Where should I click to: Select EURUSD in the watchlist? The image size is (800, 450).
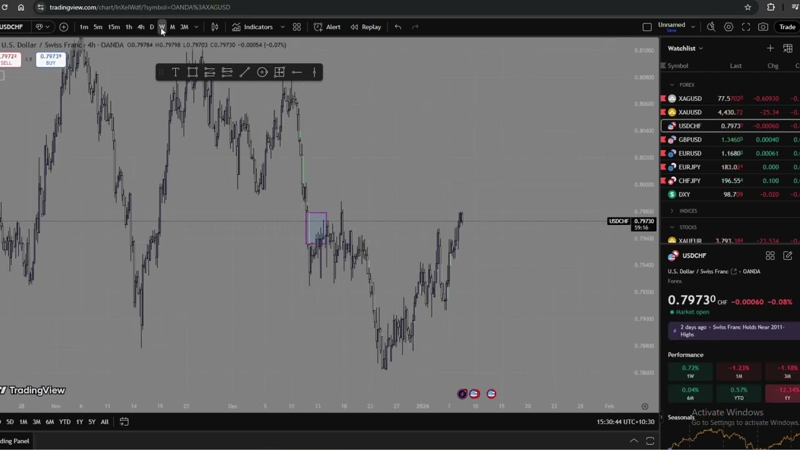pyautogui.click(x=730, y=154)
